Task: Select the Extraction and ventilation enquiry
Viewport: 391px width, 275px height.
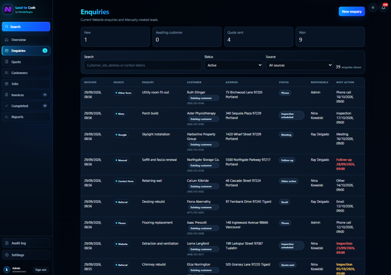Action: 160,244
